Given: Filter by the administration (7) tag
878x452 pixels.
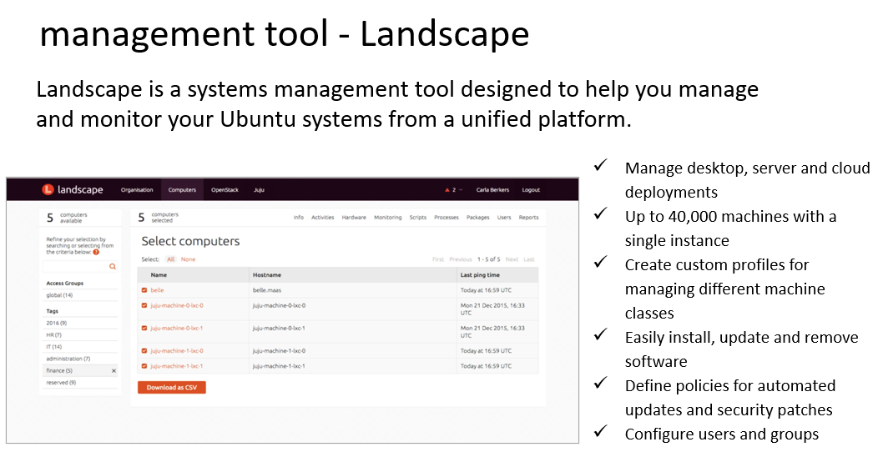Looking at the screenshot, I should tap(68, 359).
